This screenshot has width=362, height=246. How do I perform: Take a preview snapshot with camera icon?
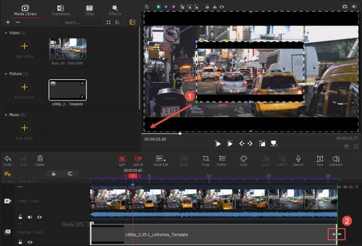[345, 7]
